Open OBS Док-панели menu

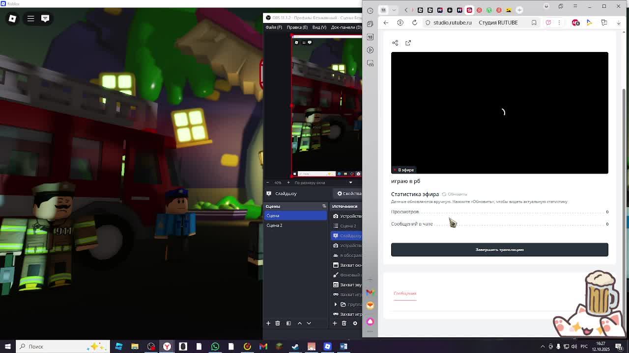(x=346, y=27)
